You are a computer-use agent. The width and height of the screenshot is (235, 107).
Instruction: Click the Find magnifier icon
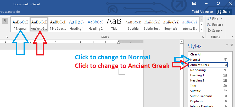point(209,19)
